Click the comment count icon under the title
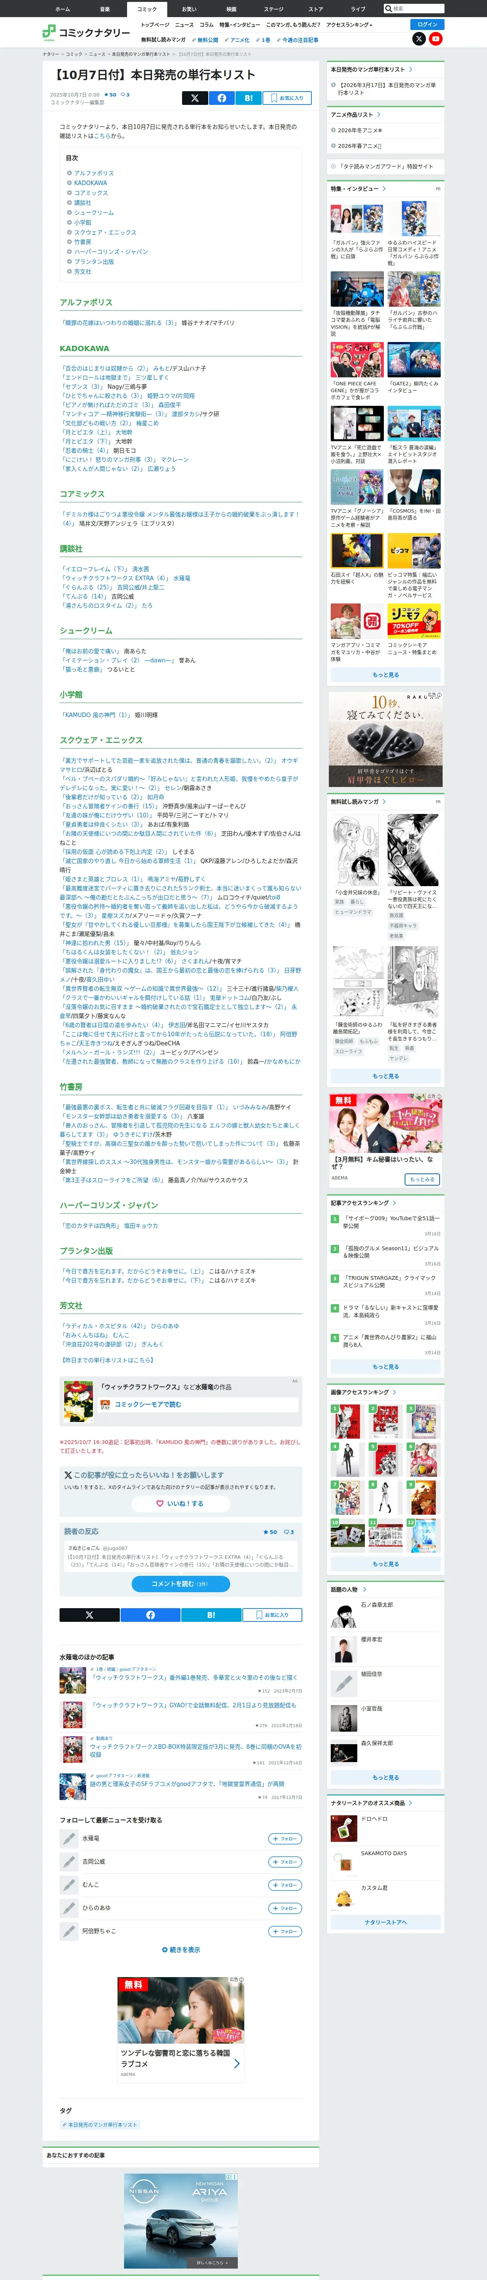Screen dimensions: 487x2280 [125, 95]
